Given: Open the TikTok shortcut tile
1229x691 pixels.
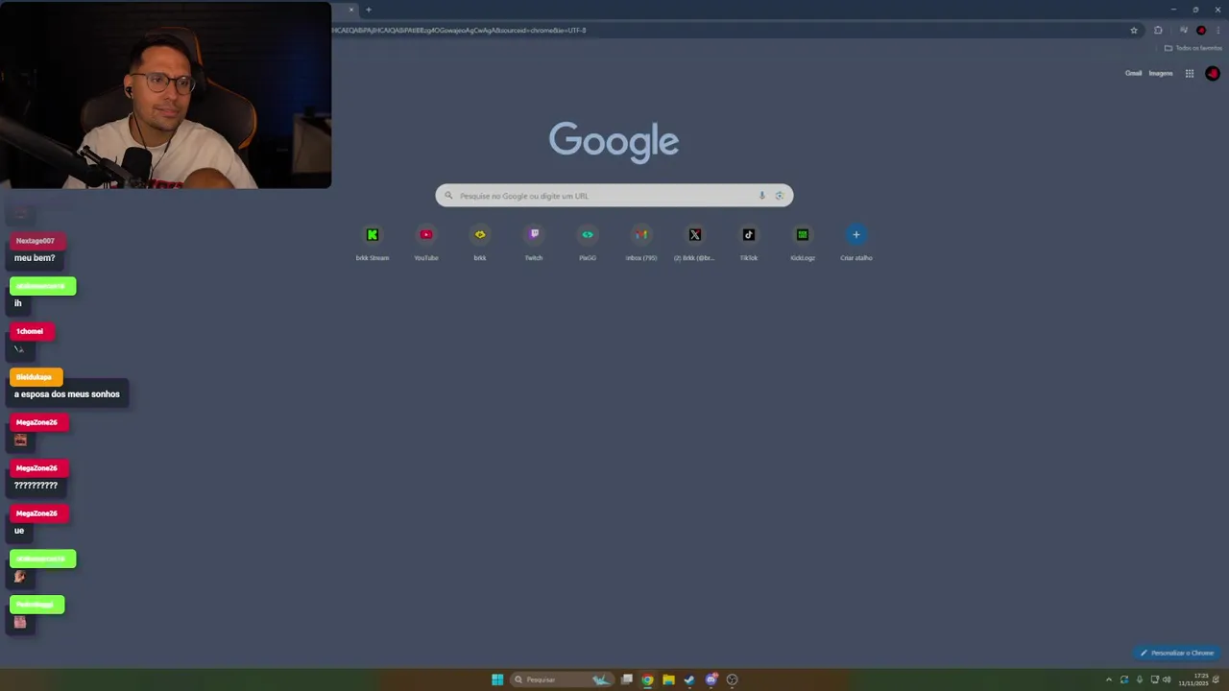Looking at the screenshot, I should [x=749, y=242].
